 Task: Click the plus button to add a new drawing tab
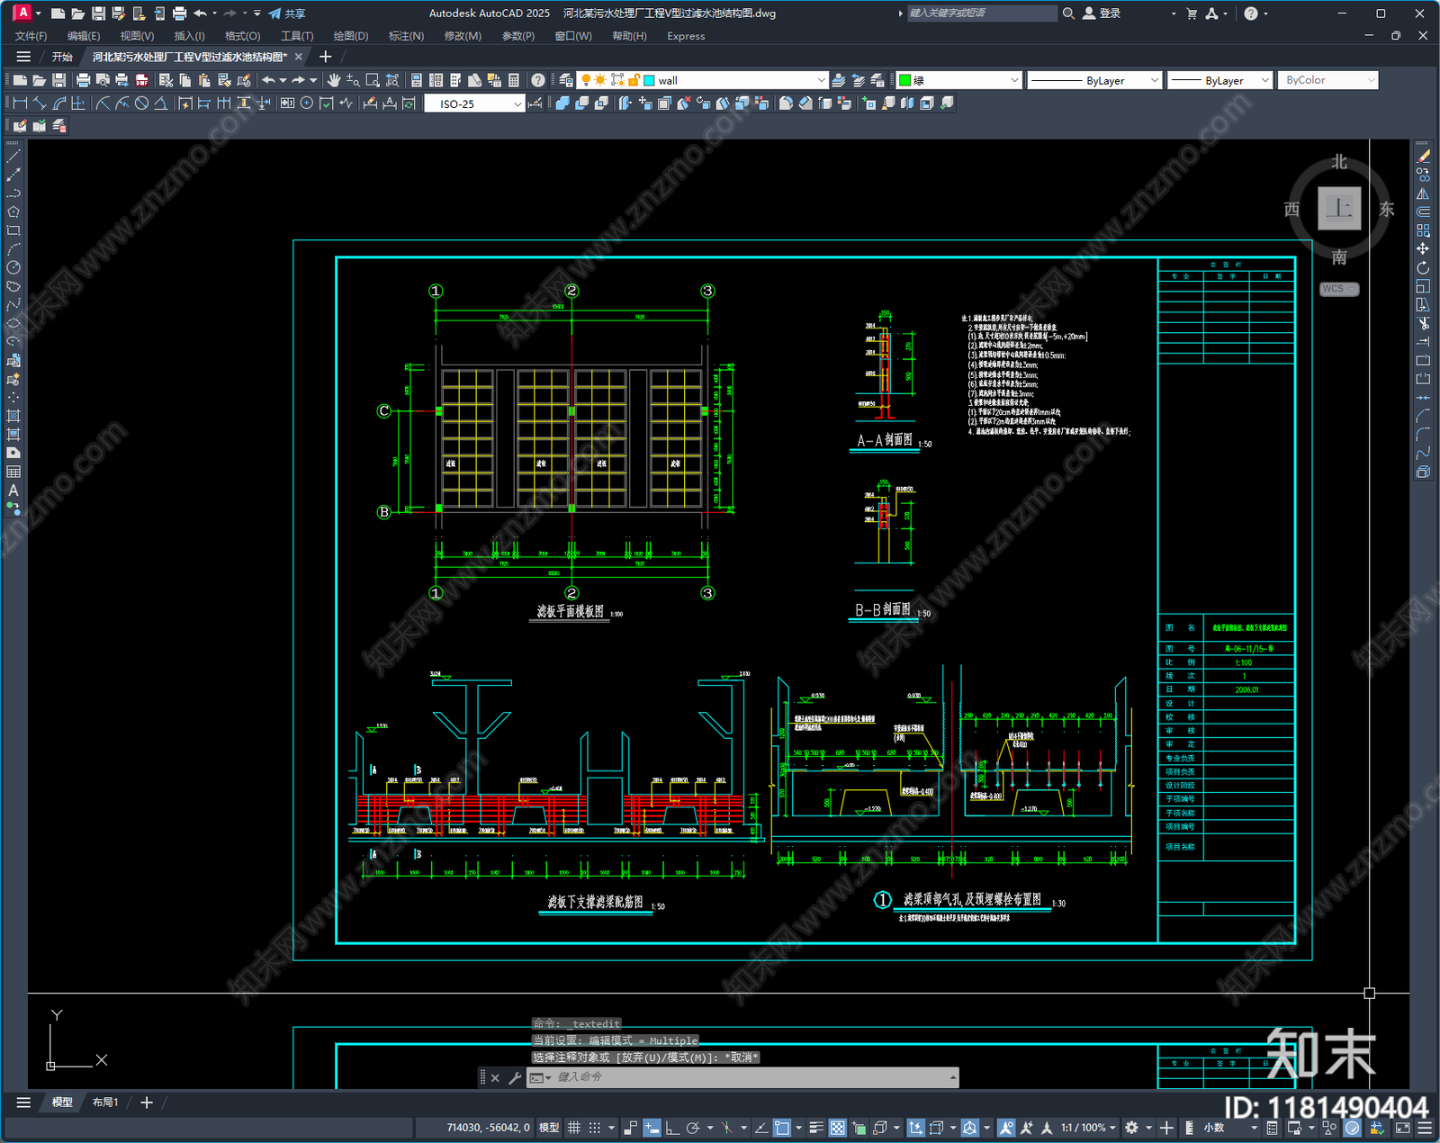pos(326,57)
